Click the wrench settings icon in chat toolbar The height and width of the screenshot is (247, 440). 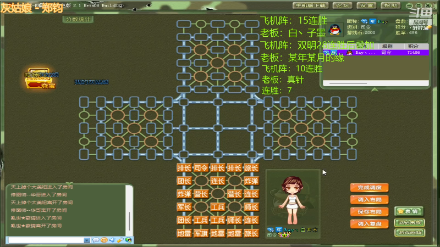(x=120, y=240)
